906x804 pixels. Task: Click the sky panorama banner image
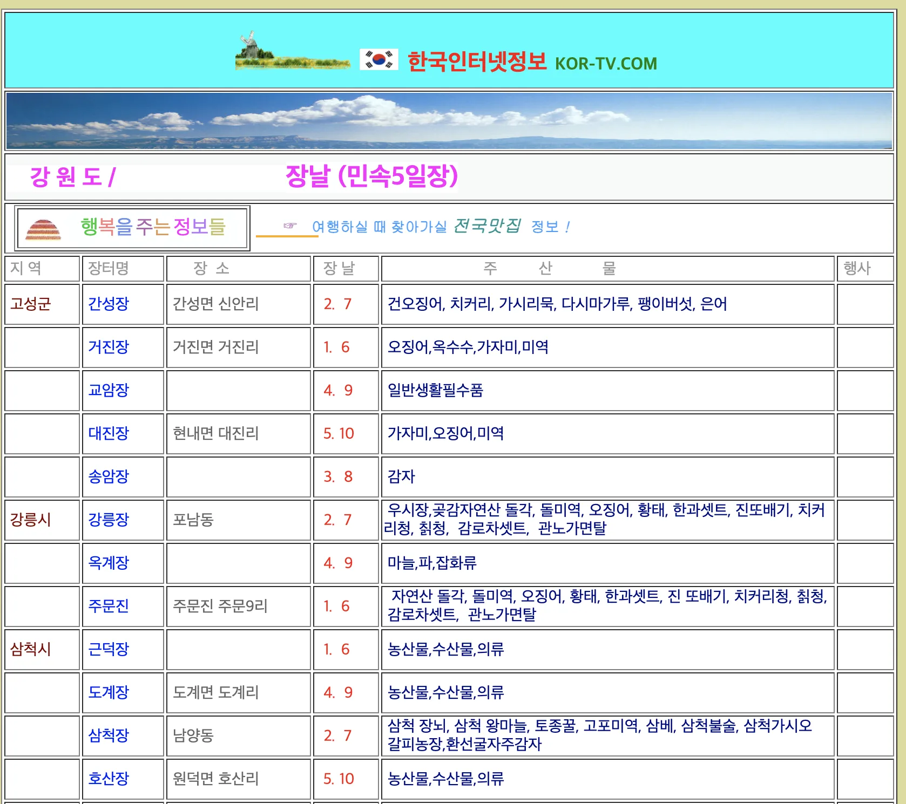click(x=449, y=121)
